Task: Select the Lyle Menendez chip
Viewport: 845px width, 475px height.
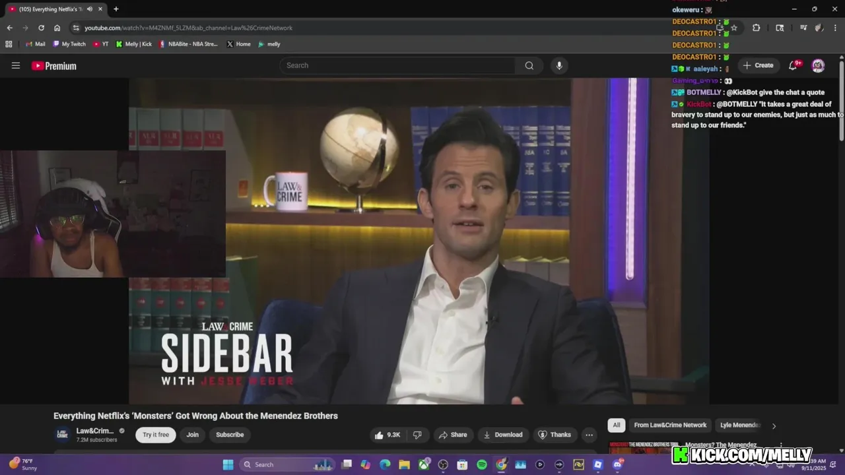Action: click(x=740, y=426)
